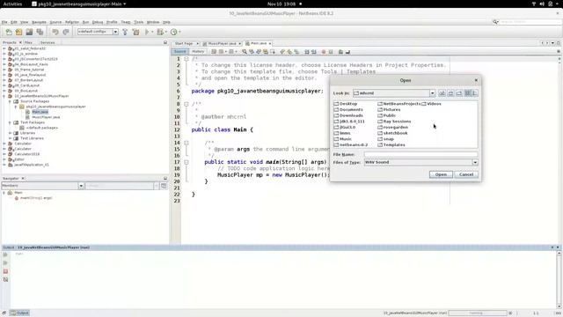Click the New File toolbar icon

point(9,32)
